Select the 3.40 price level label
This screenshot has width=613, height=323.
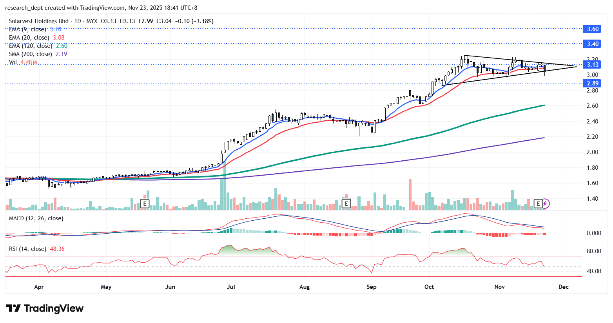click(592, 44)
